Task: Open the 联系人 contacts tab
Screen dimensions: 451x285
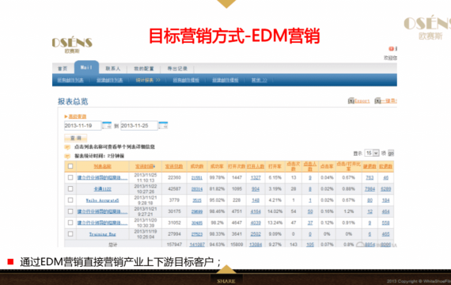Action: click(x=113, y=69)
